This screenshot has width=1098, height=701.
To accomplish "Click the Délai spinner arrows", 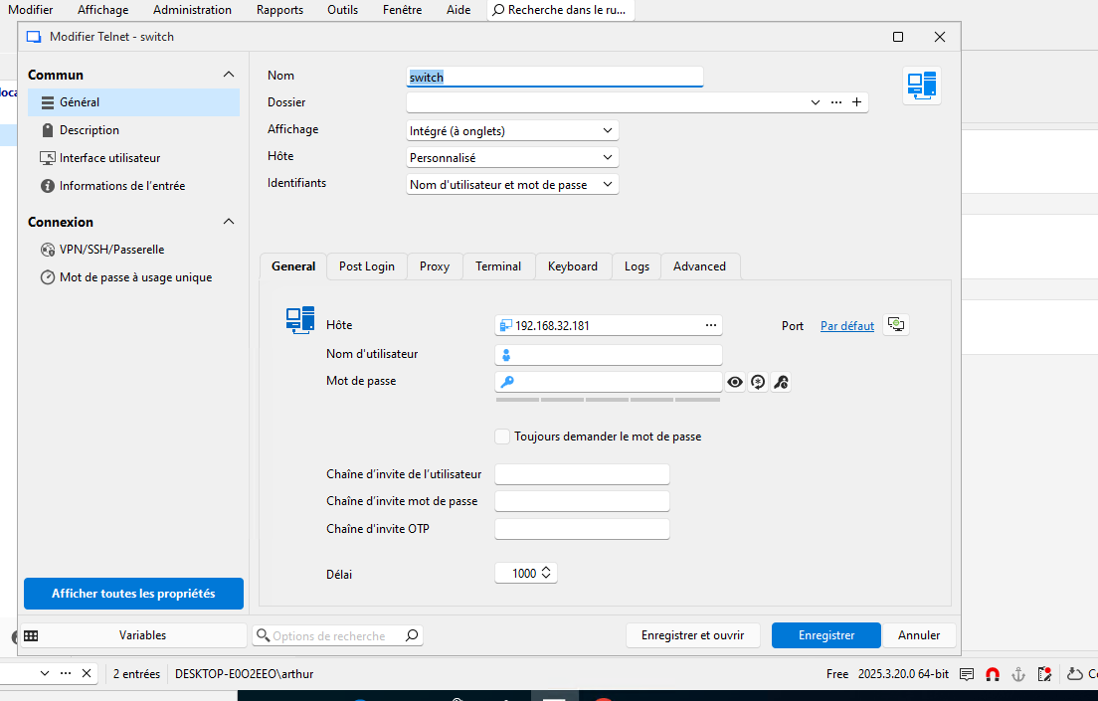I will (547, 574).
